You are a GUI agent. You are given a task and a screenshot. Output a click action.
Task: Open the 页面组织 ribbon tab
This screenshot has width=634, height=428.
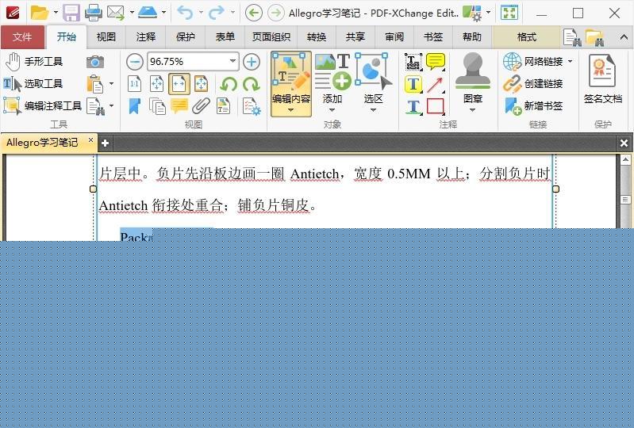271,37
